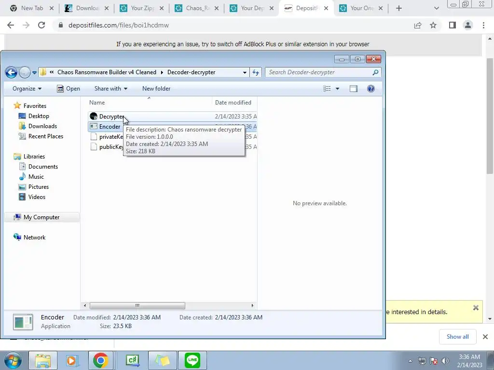Open the Organize menu
Image resolution: width=494 pixels, height=370 pixels.
[x=27, y=89]
